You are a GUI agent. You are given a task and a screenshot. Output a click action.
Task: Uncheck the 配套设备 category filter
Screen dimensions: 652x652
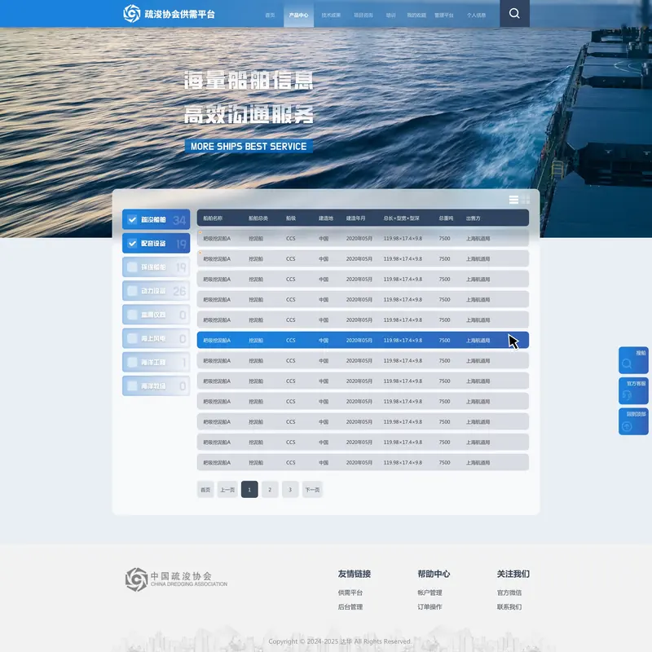pos(156,243)
